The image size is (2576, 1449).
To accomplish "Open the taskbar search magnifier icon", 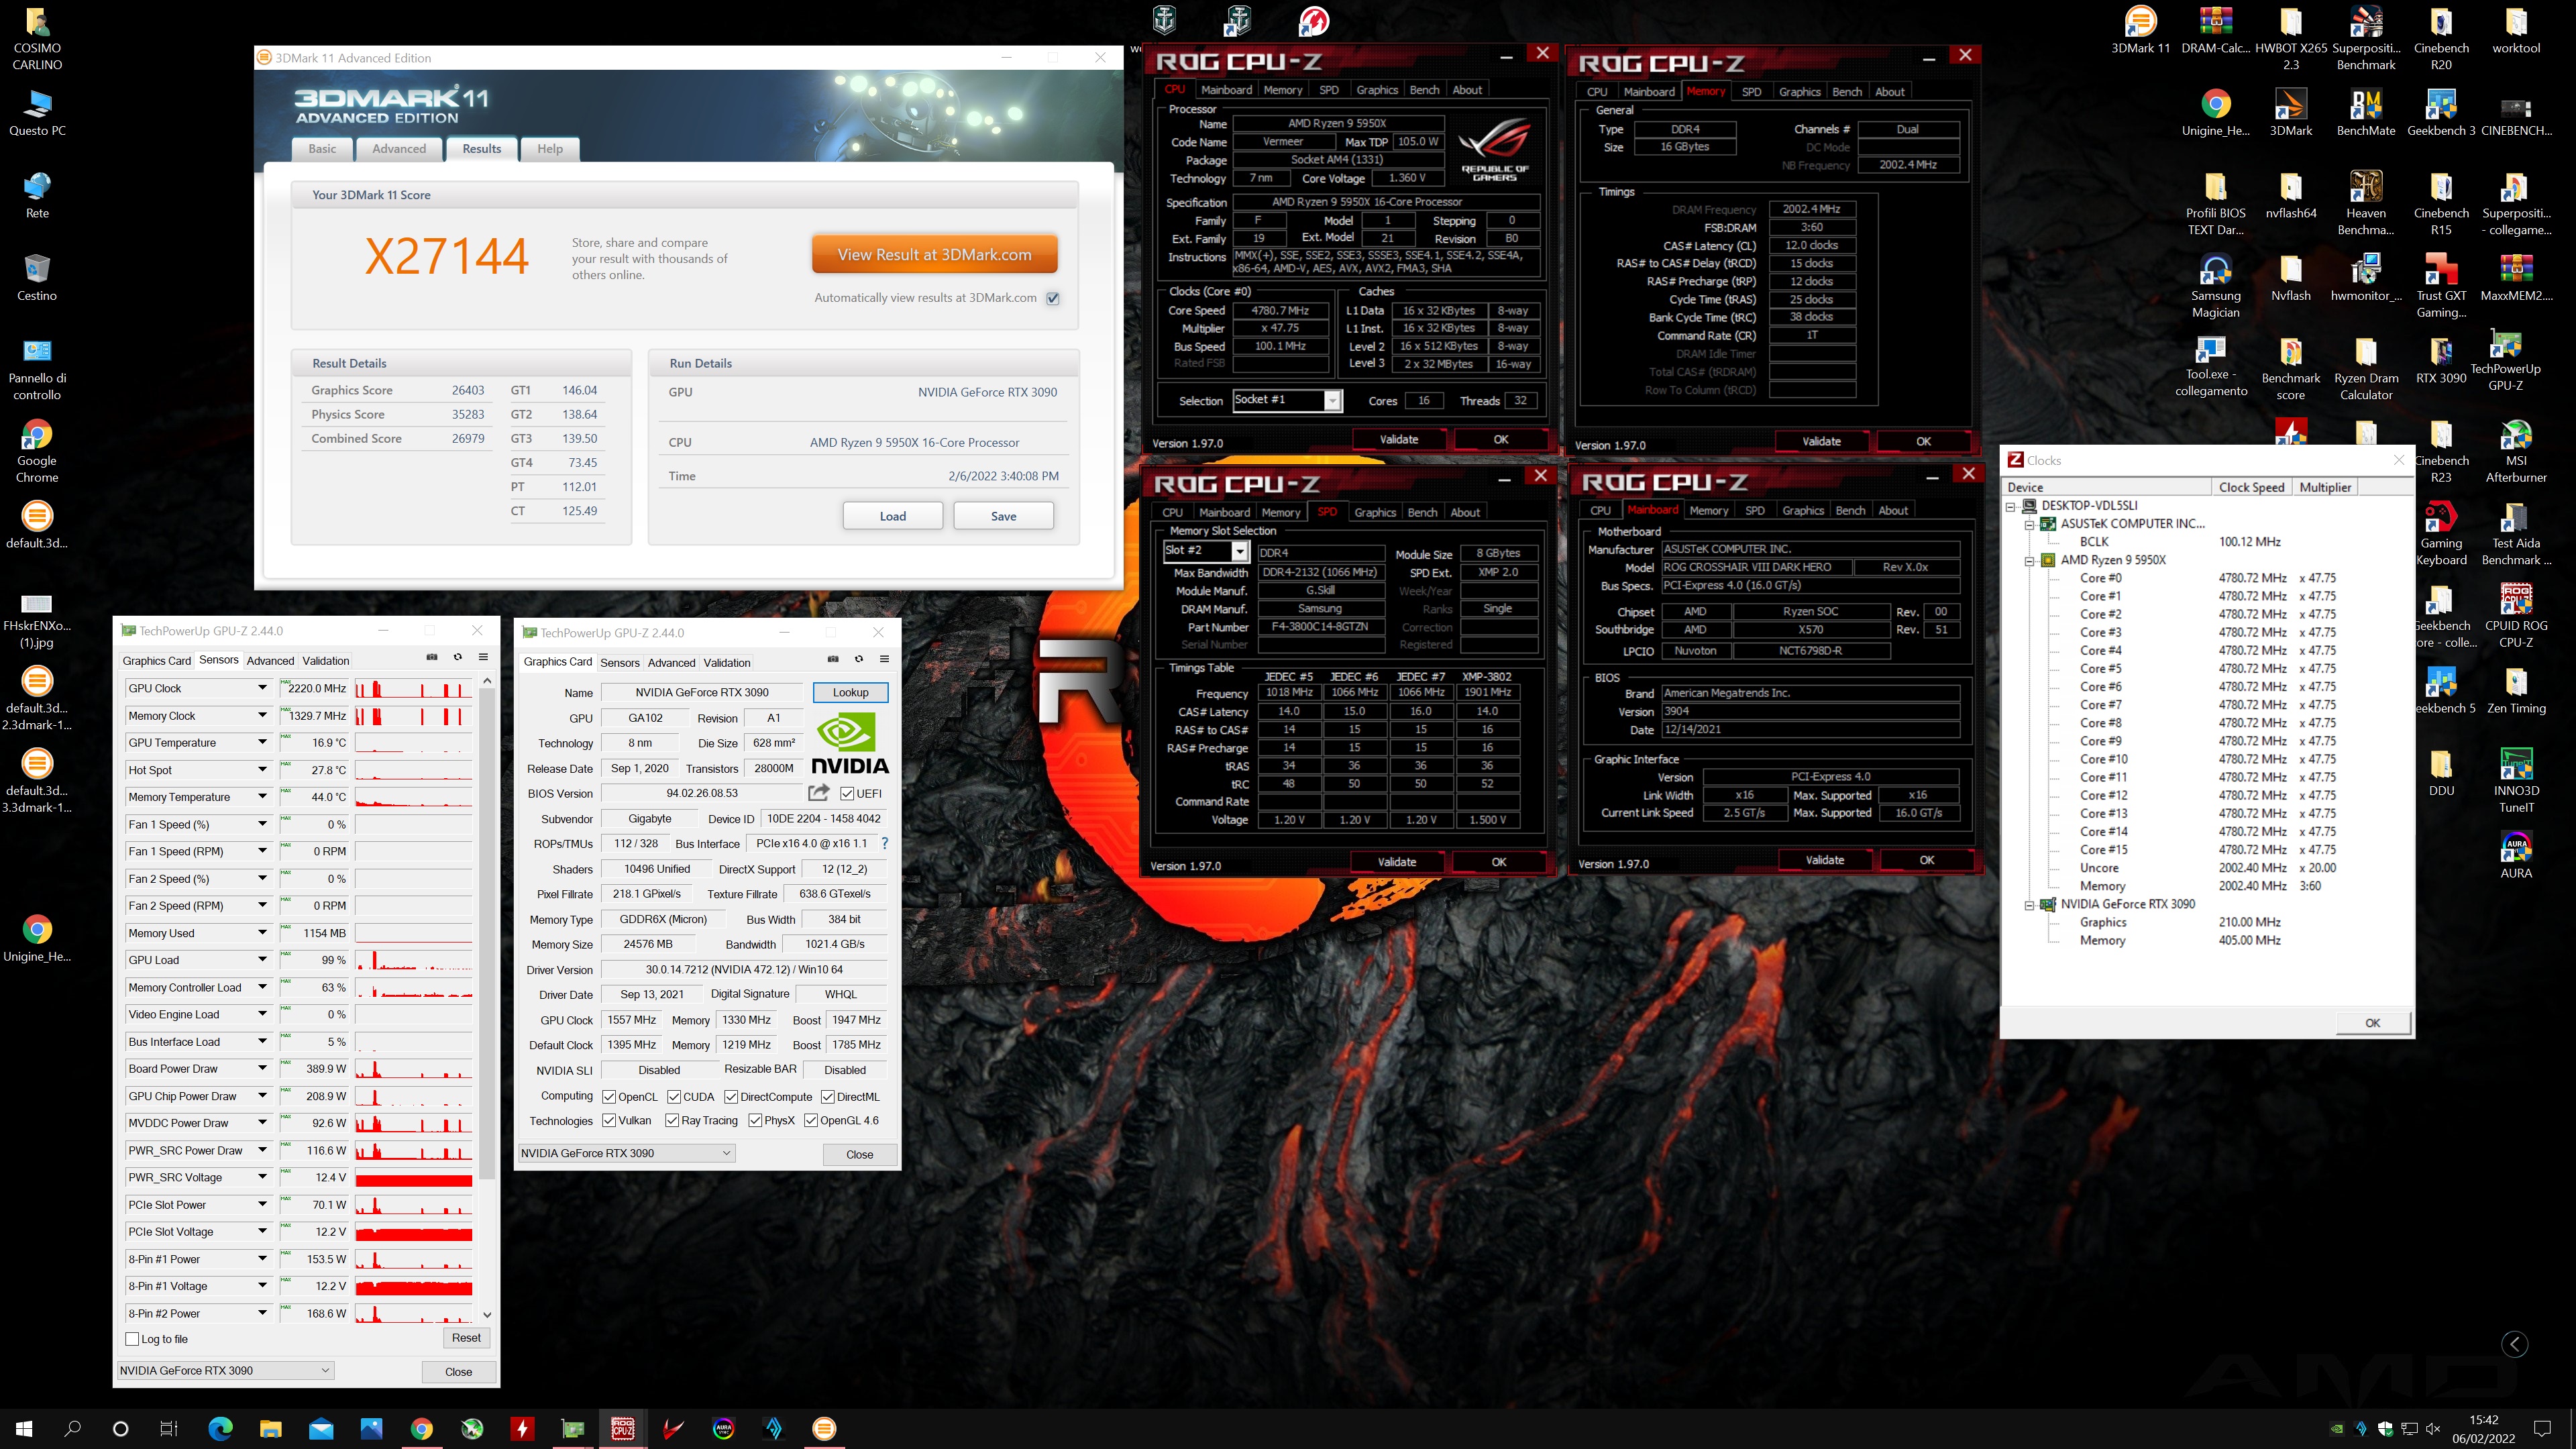I will coord(72,1428).
